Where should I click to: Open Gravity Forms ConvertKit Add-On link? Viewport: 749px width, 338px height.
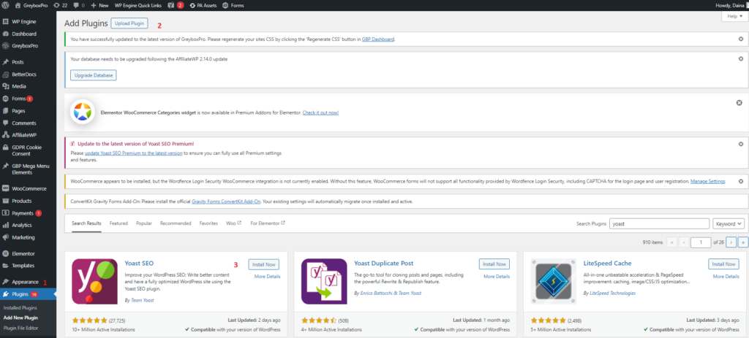(226, 201)
